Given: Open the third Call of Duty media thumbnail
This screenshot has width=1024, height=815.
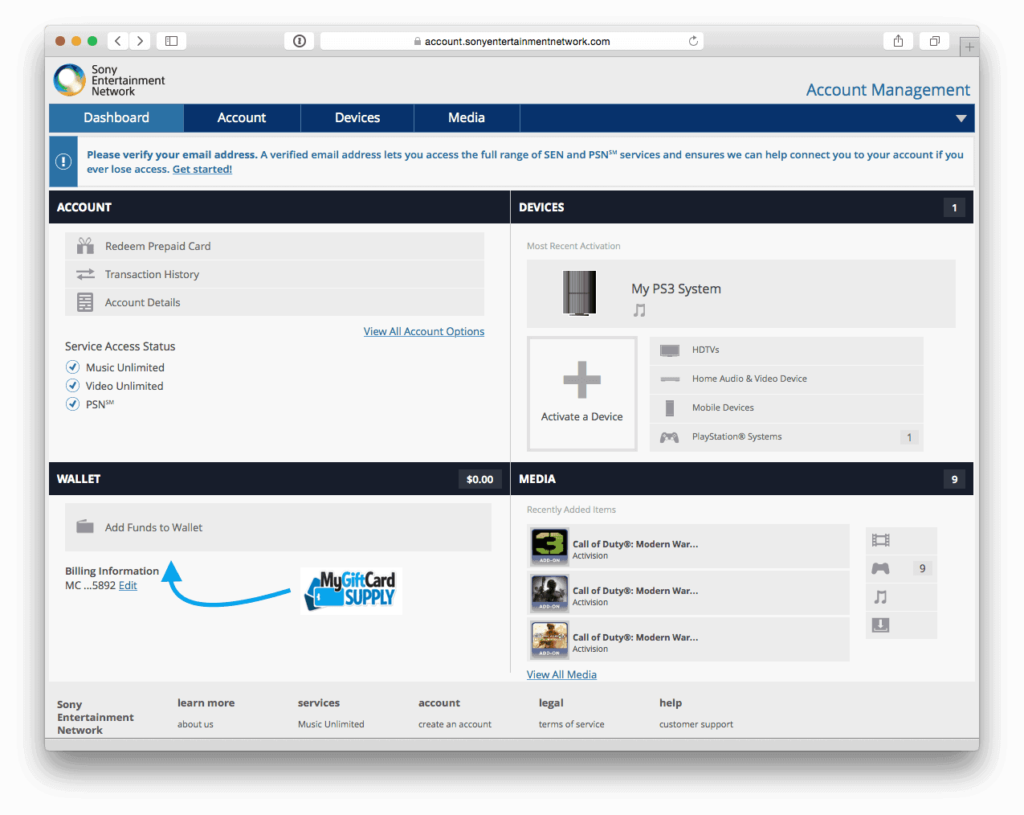Looking at the screenshot, I should 549,641.
